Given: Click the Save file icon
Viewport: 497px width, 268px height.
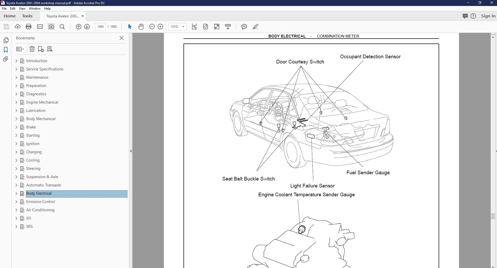Looking at the screenshot, I should pos(6,27).
